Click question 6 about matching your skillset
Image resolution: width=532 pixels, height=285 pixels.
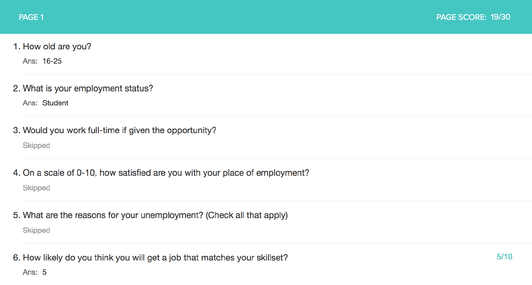point(155,258)
